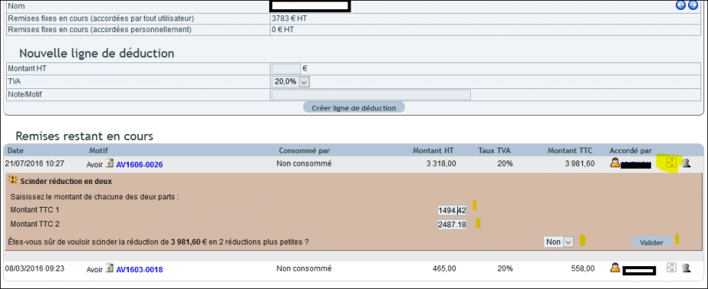Select the 3 318,00 amount cell
This screenshot has height=289, width=708.
pos(440,164)
